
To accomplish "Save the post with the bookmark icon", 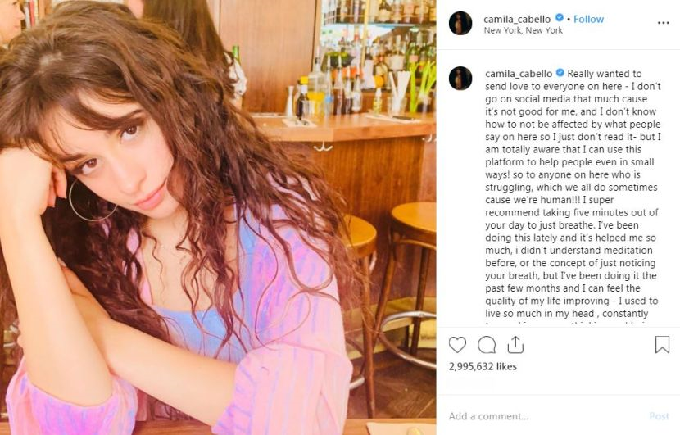I will coord(662,344).
